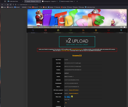Click the inviter username in Invited by row

(67, 73)
